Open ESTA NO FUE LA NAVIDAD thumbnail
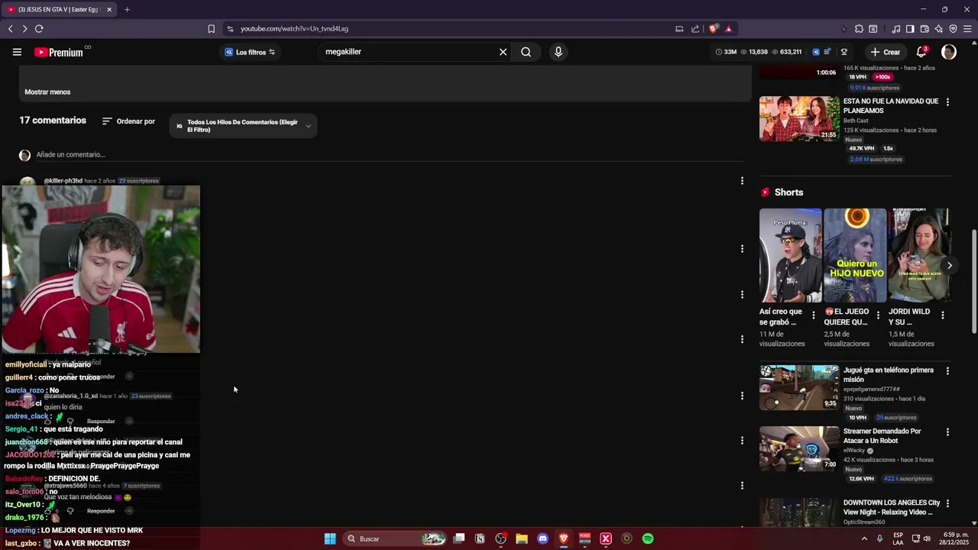 799,118
